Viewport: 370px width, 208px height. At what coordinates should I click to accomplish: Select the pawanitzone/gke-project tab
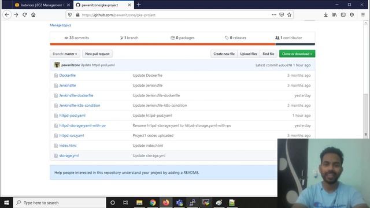[103, 5]
